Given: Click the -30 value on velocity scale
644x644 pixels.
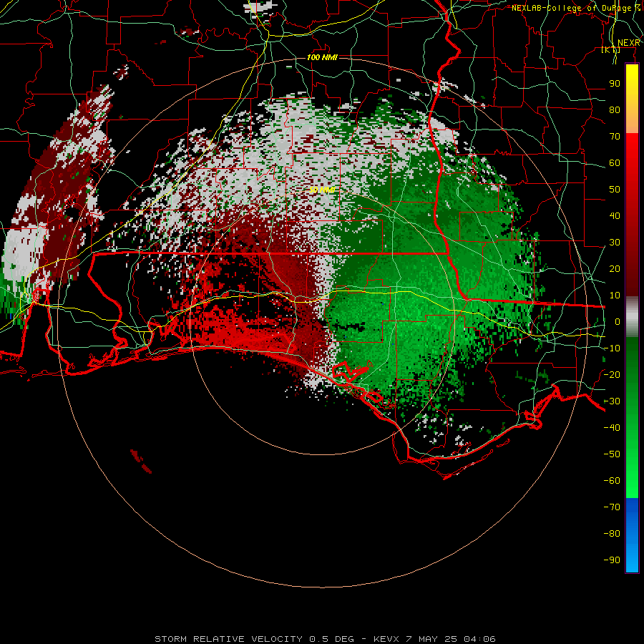Looking at the screenshot, I should (x=612, y=401).
